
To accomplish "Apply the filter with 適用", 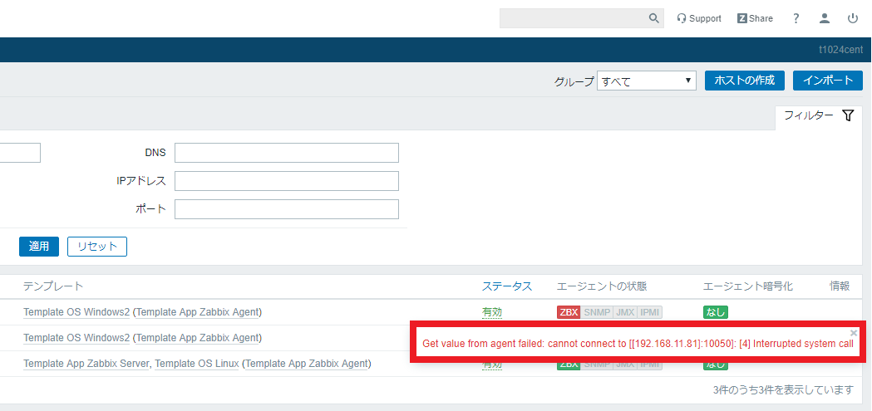I will click(39, 247).
